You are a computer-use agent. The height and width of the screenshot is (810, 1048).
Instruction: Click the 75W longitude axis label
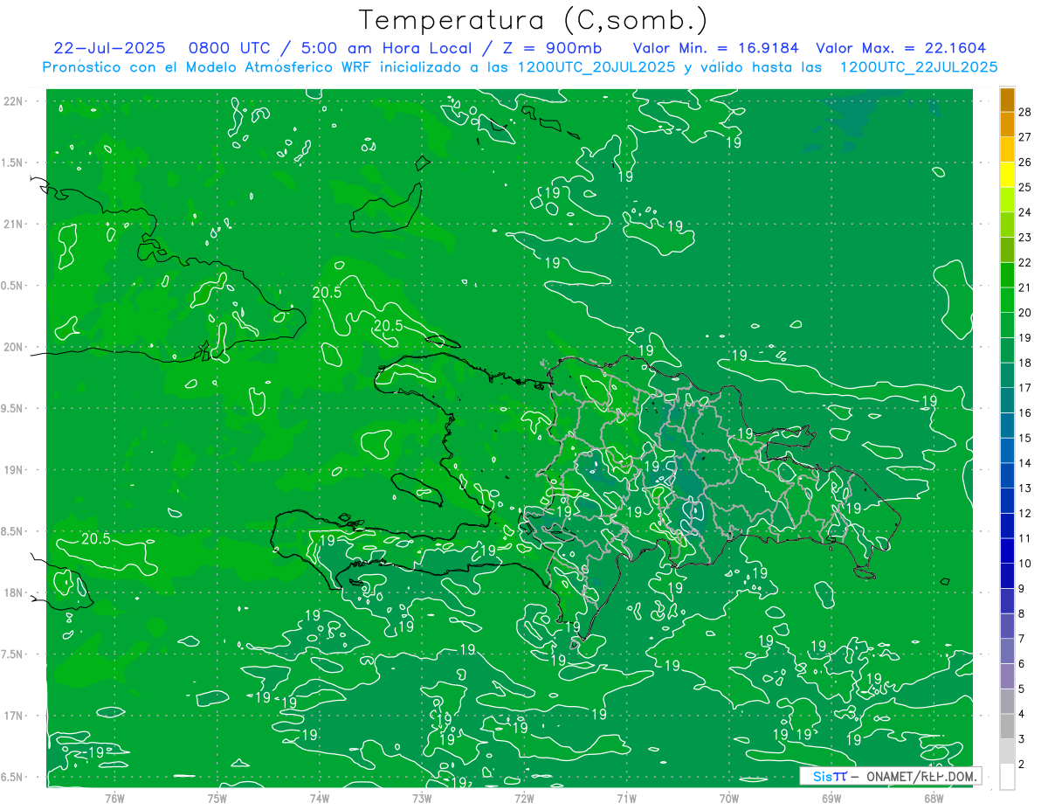217,798
